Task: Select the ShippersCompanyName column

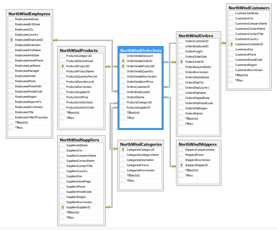Action: [199, 150]
